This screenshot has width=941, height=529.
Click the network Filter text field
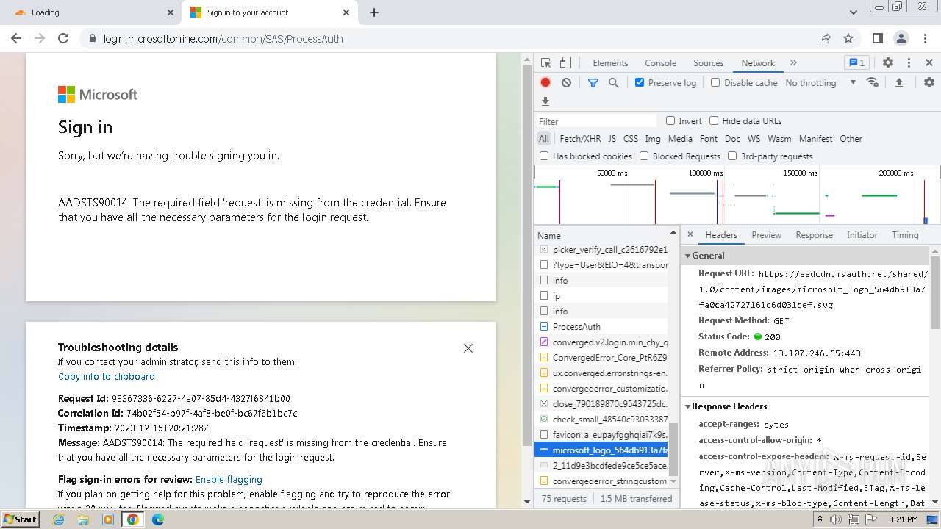point(596,121)
